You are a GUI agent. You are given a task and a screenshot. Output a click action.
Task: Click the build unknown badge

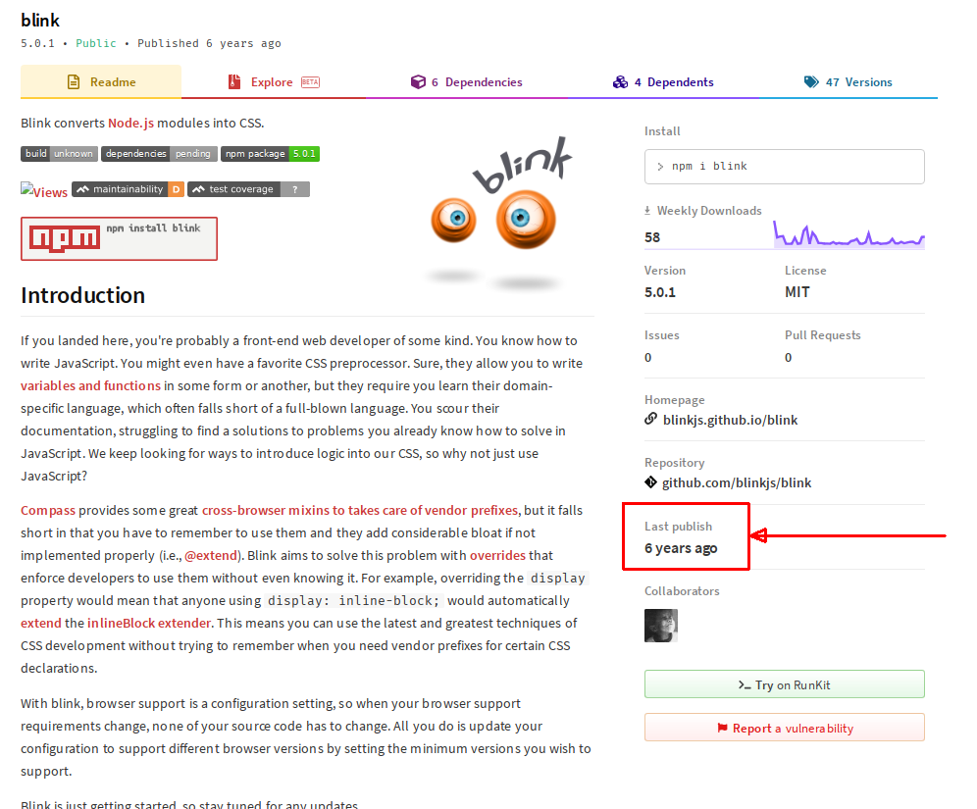click(x=59, y=153)
